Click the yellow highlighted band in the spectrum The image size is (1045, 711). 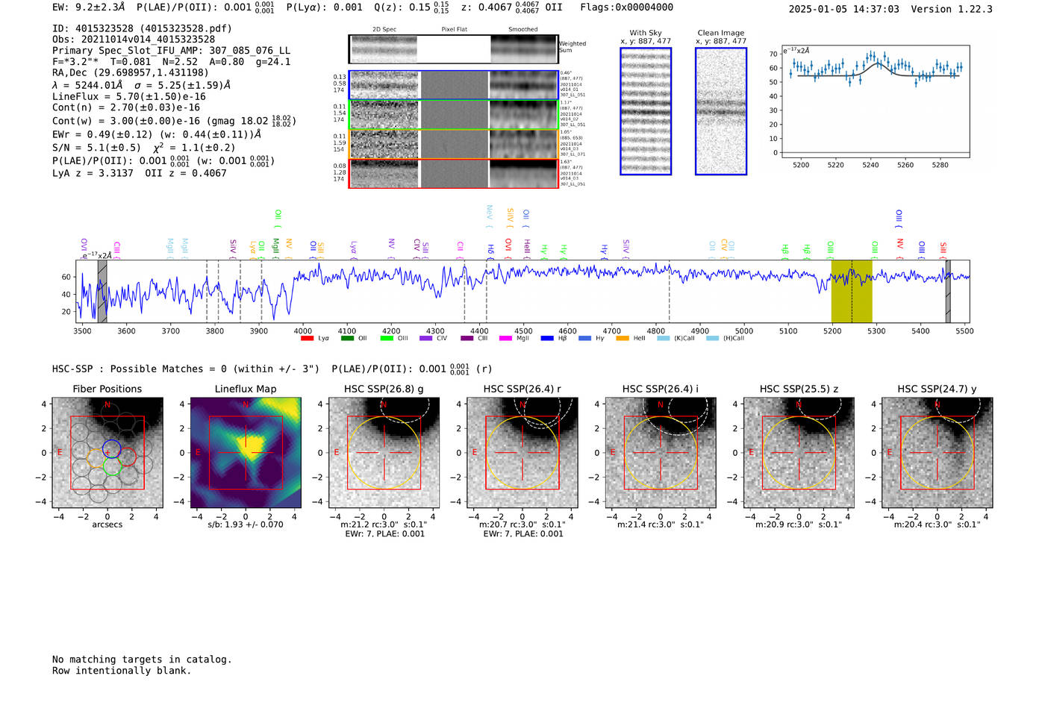pyautogui.click(x=852, y=291)
